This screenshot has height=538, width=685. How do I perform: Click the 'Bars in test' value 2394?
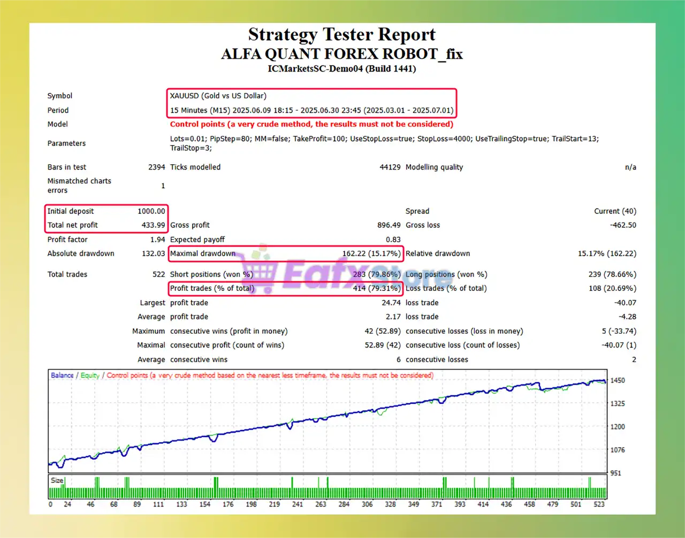pos(156,167)
